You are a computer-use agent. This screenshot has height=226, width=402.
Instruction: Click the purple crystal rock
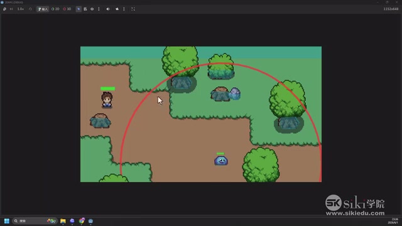(234, 94)
